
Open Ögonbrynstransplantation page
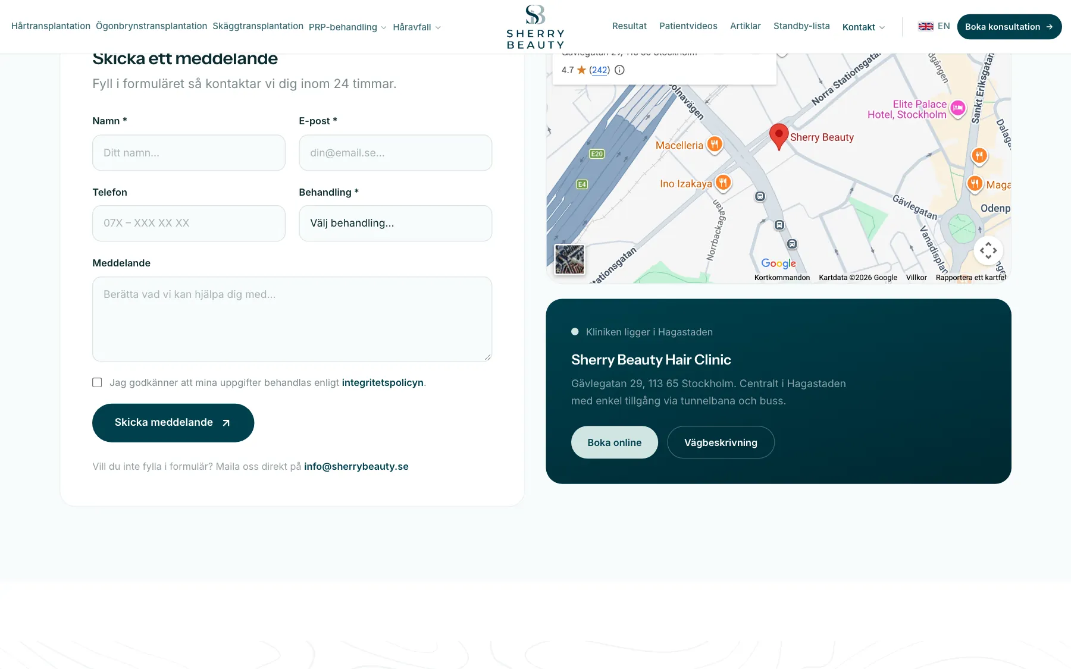[x=151, y=26]
